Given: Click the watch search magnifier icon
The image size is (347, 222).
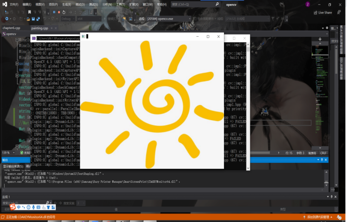Looking at the screenshot, I should pyautogui.click(x=47, y=203).
